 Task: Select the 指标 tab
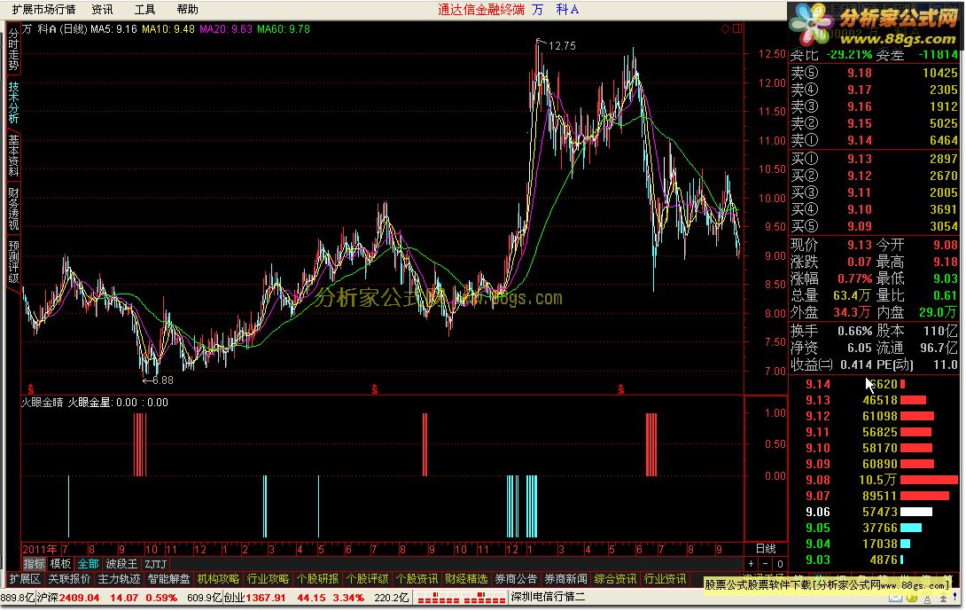pyautogui.click(x=34, y=563)
